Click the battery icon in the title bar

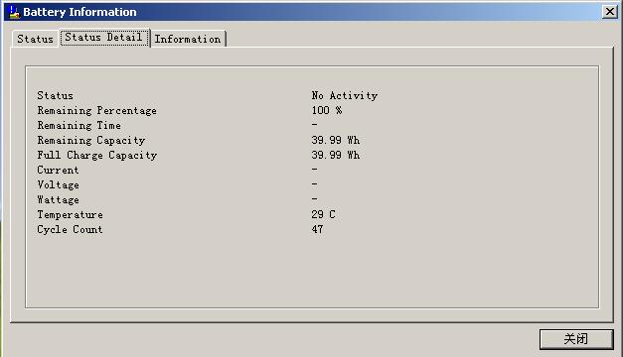tap(14, 12)
